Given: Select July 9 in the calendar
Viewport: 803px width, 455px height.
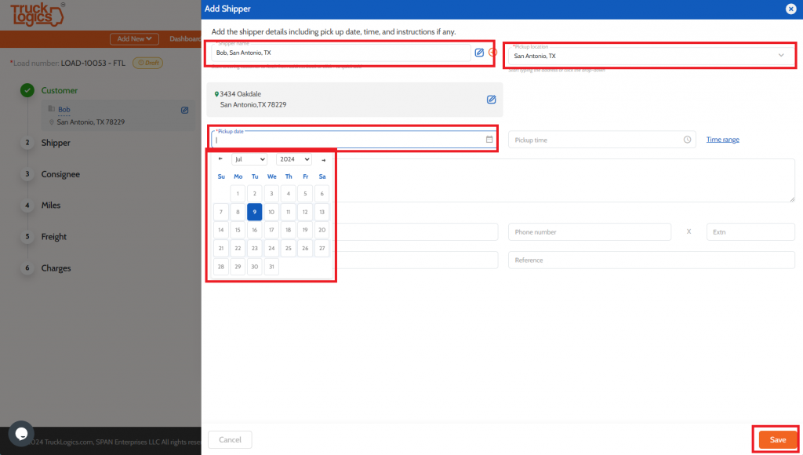Looking at the screenshot, I should point(255,212).
